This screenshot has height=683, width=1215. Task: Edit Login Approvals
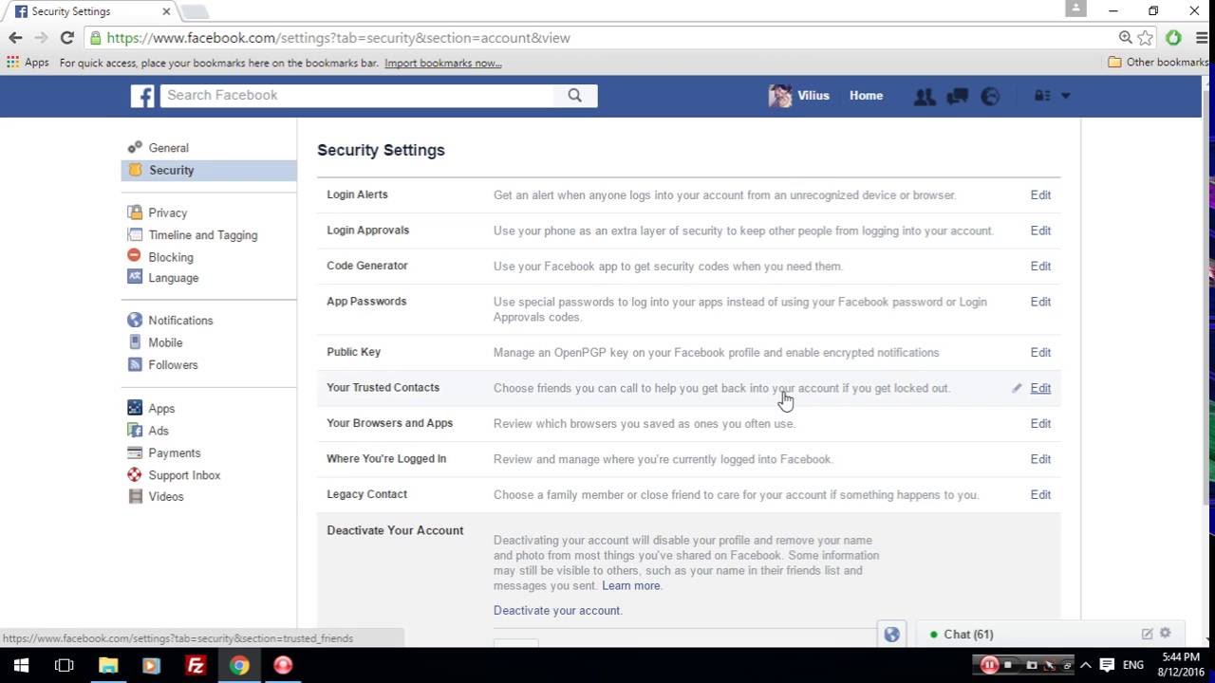click(1040, 231)
